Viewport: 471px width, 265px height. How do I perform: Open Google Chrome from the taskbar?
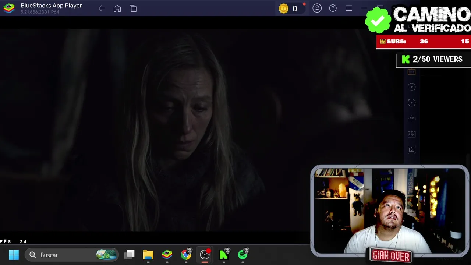pyautogui.click(x=186, y=254)
